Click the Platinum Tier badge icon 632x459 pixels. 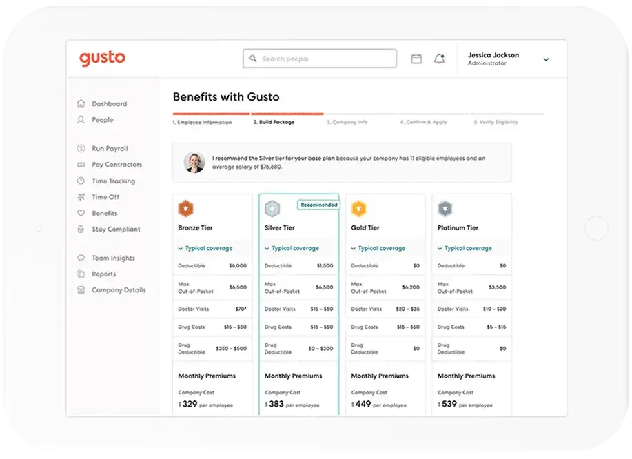(x=445, y=209)
